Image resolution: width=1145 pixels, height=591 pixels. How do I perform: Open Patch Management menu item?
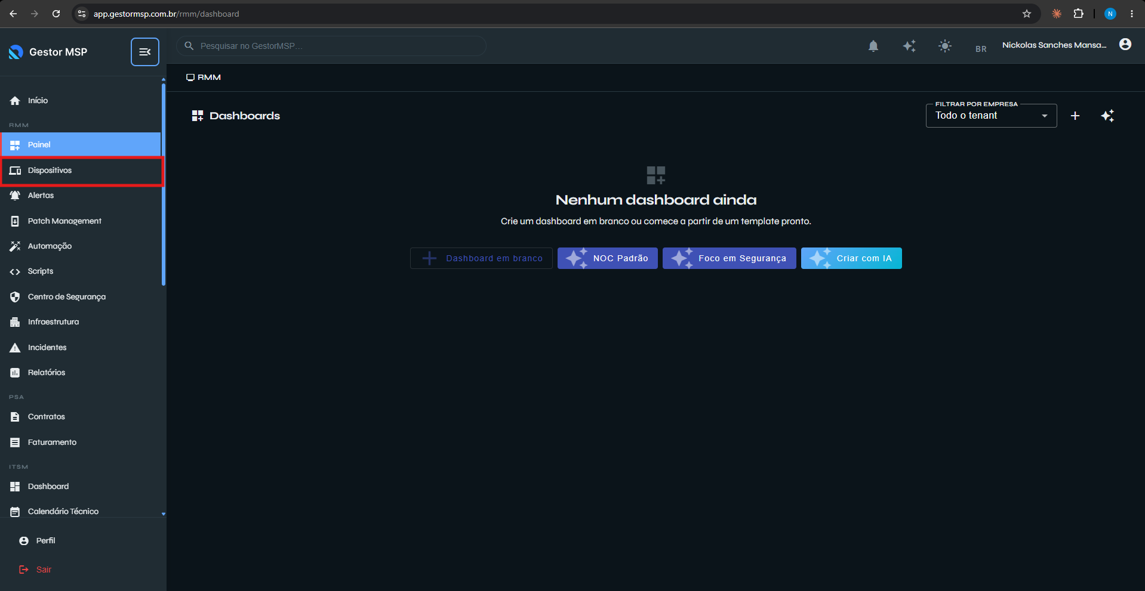pyautogui.click(x=81, y=221)
